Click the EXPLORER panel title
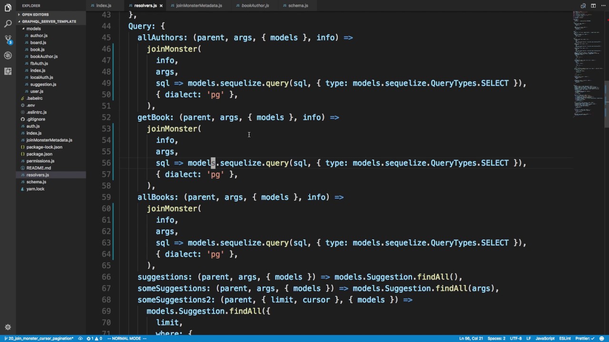This screenshot has height=342, width=609. [x=31, y=6]
